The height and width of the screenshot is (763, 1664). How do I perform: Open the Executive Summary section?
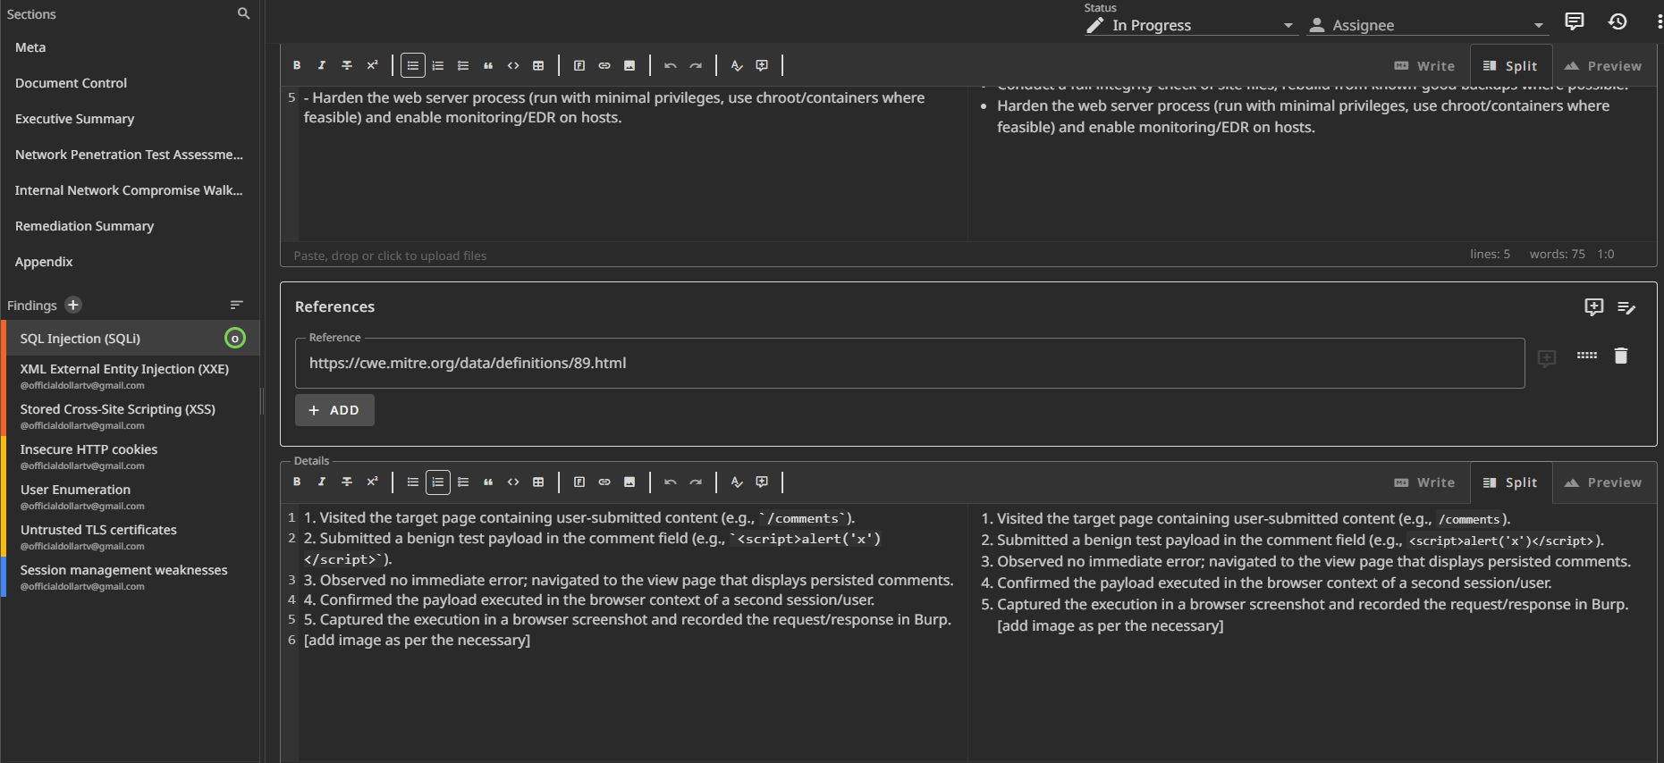tap(75, 119)
